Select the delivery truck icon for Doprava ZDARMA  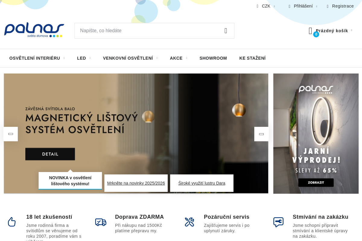100,221
